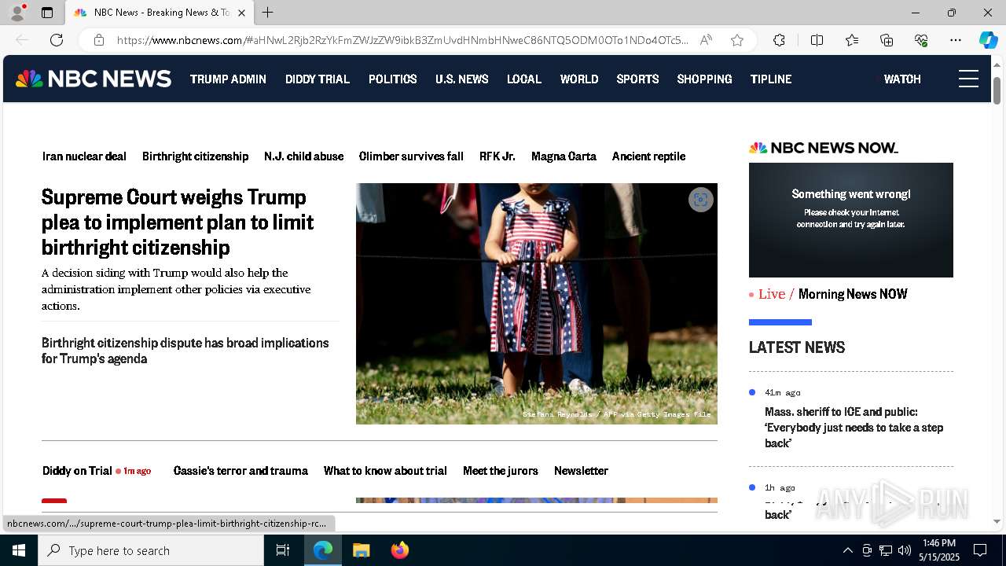
Task: Open Magna Carta topic link
Action: click(564, 156)
